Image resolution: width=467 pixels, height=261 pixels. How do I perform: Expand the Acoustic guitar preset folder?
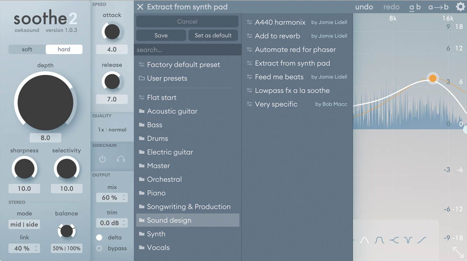pos(172,111)
